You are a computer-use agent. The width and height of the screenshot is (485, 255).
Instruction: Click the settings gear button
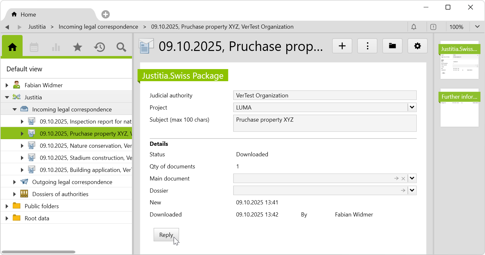[417, 46]
